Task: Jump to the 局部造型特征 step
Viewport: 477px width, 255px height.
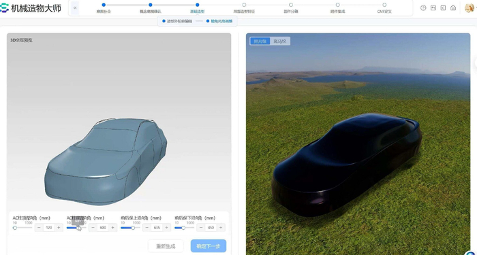Action: (x=244, y=8)
